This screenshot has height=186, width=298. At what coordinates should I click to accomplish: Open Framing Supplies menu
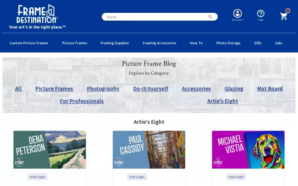click(115, 43)
